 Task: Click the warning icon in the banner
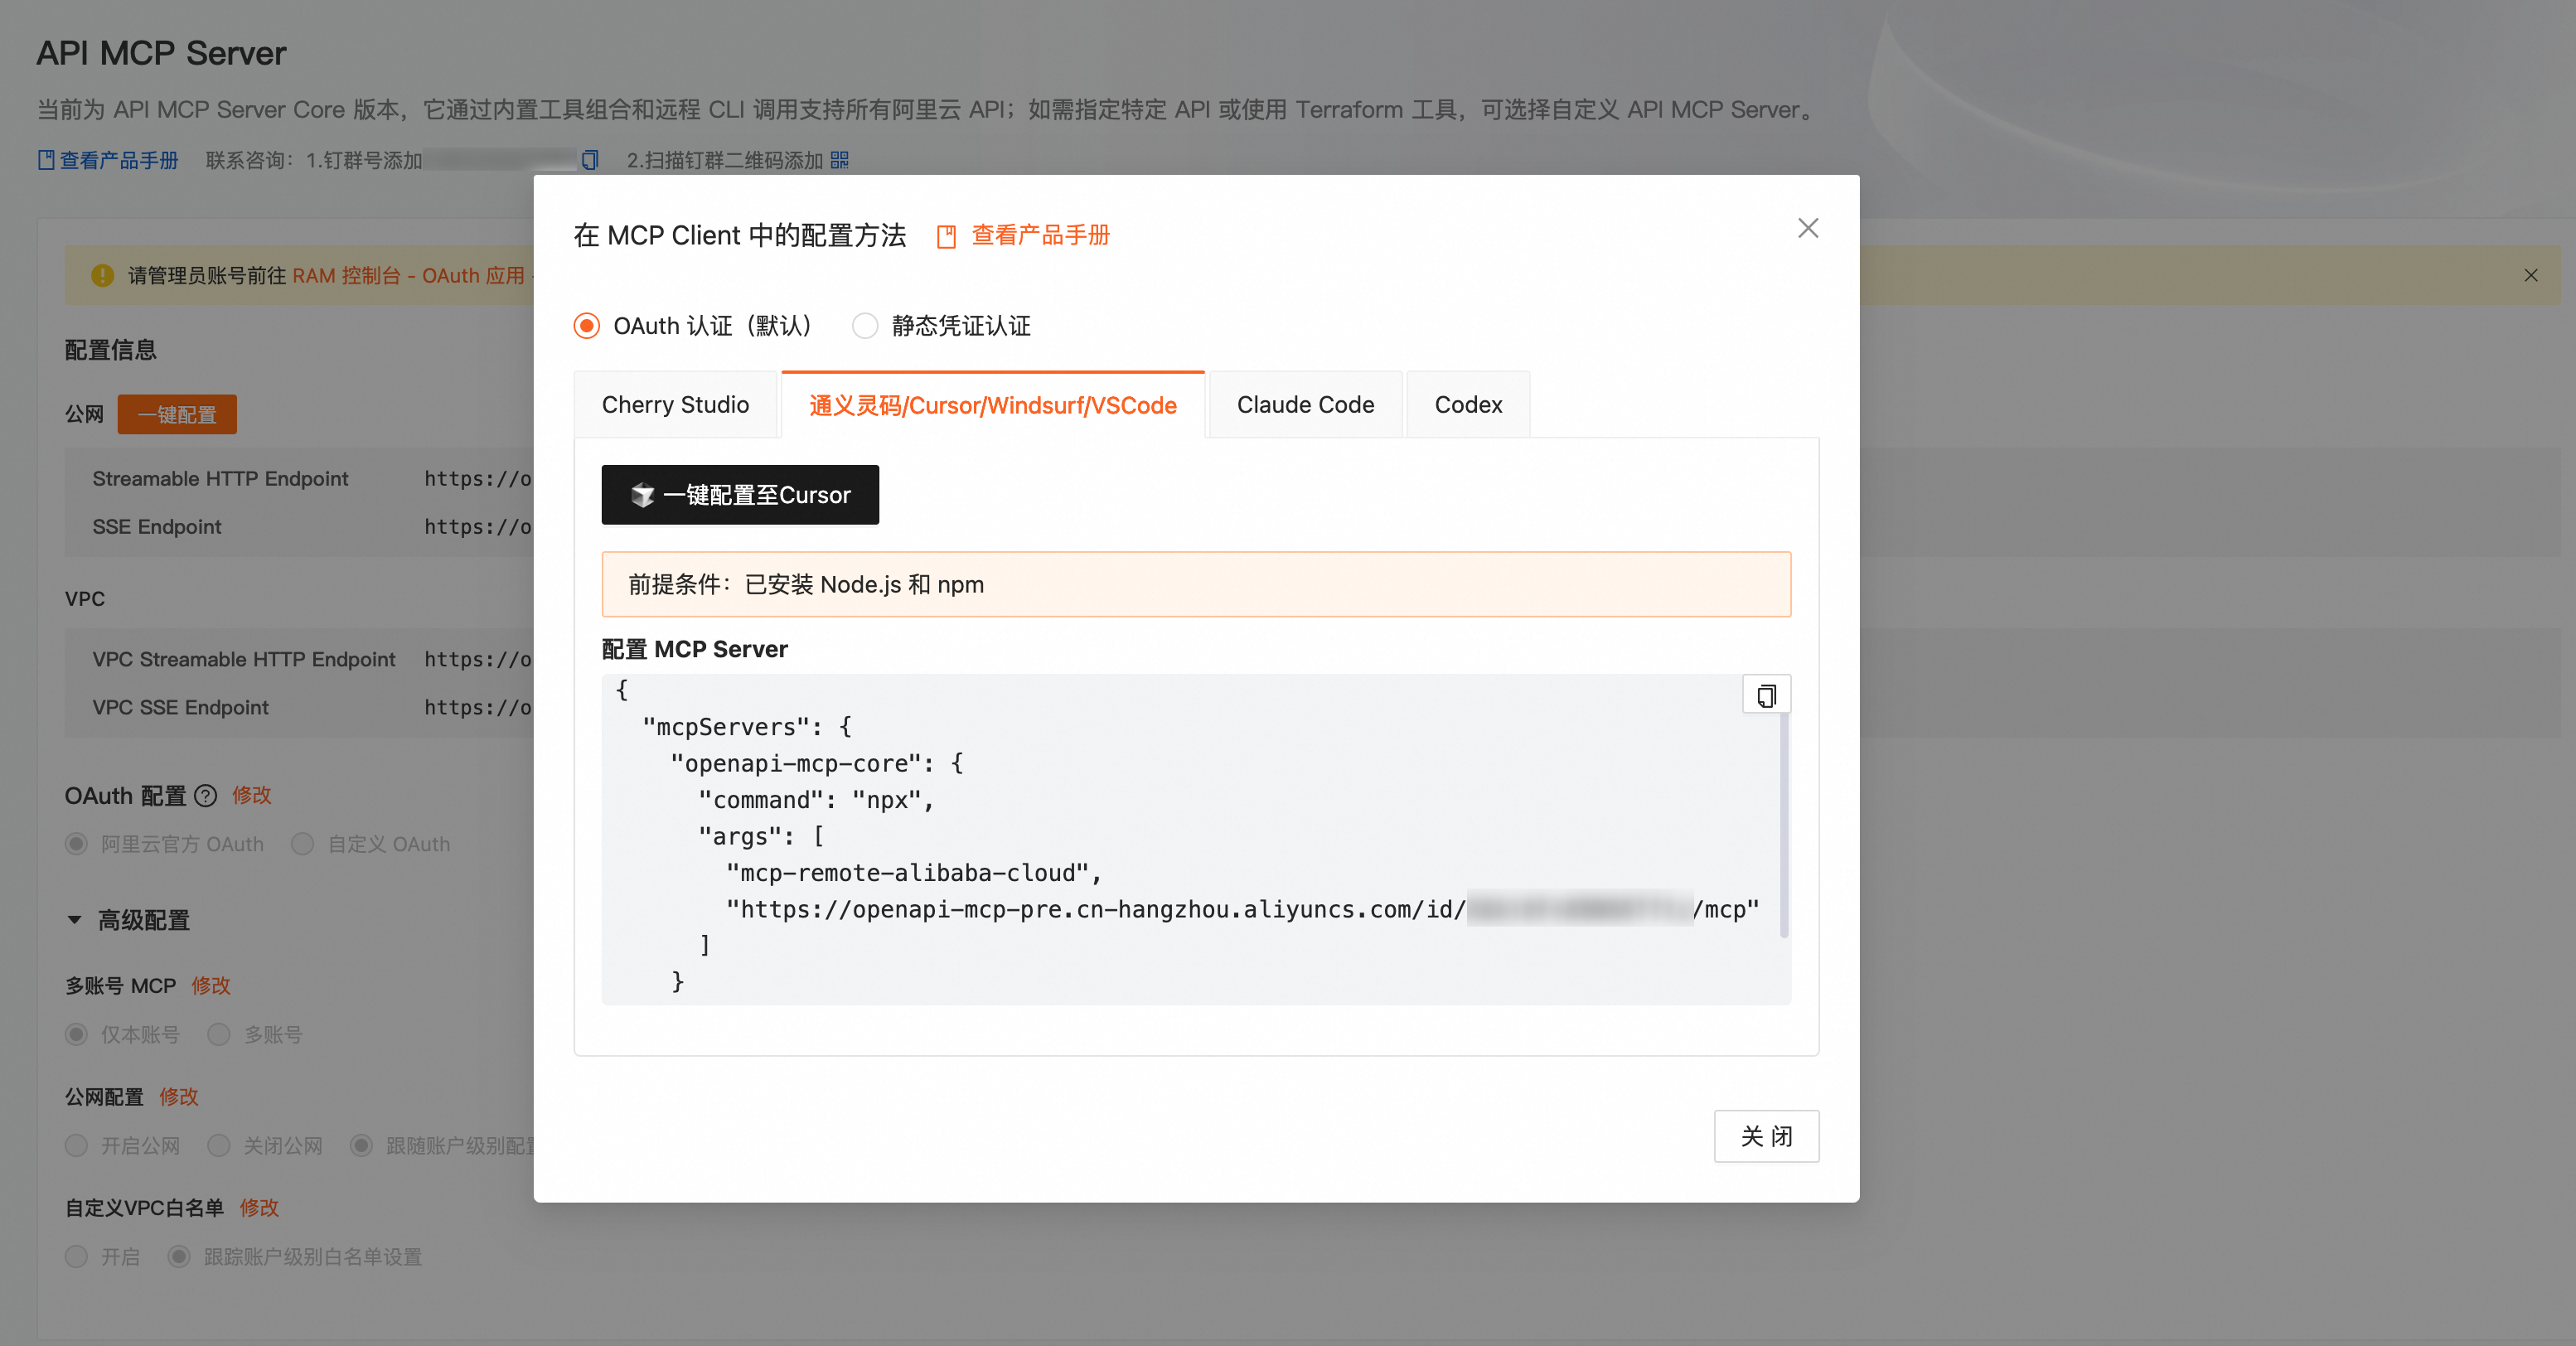tap(102, 275)
